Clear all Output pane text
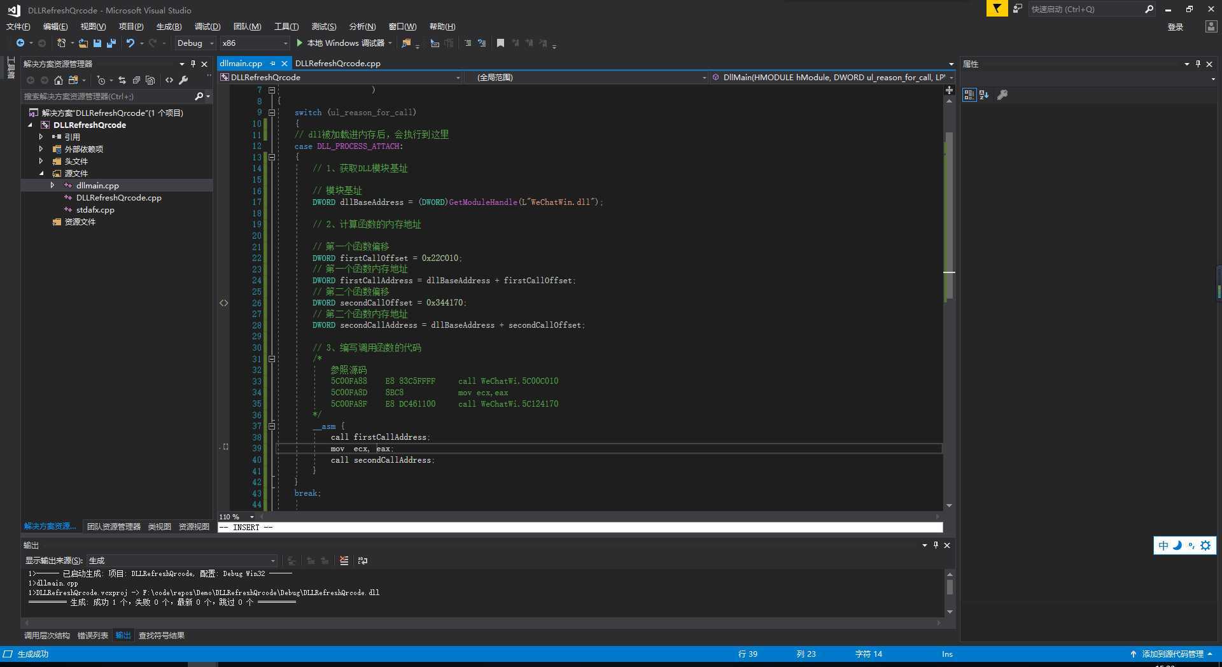Screen dimensions: 1222x667 point(344,561)
